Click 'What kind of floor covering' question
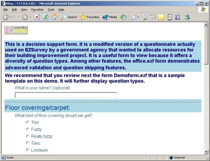This screenshot has height=161, width=210. pos(54,115)
